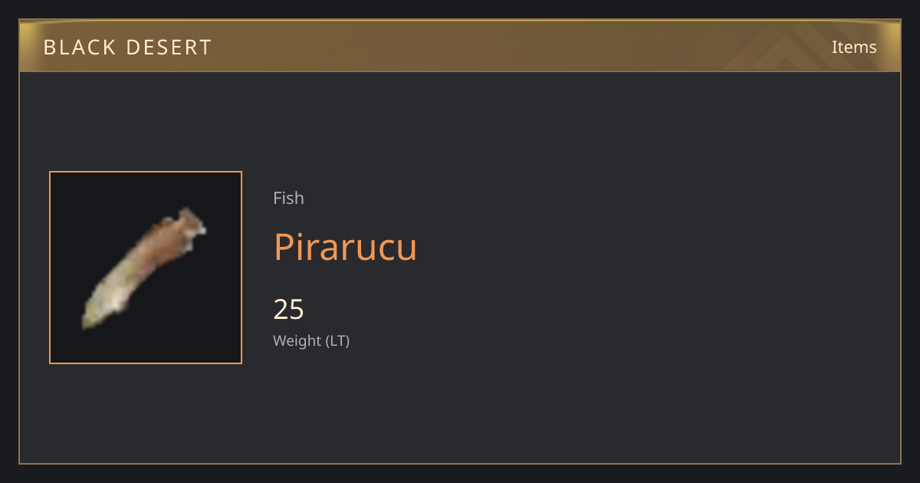This screenshot has height=483, width=920.
Task: Click the orange-bordered item thumbnail frame
Action: (x=146, y=268)
